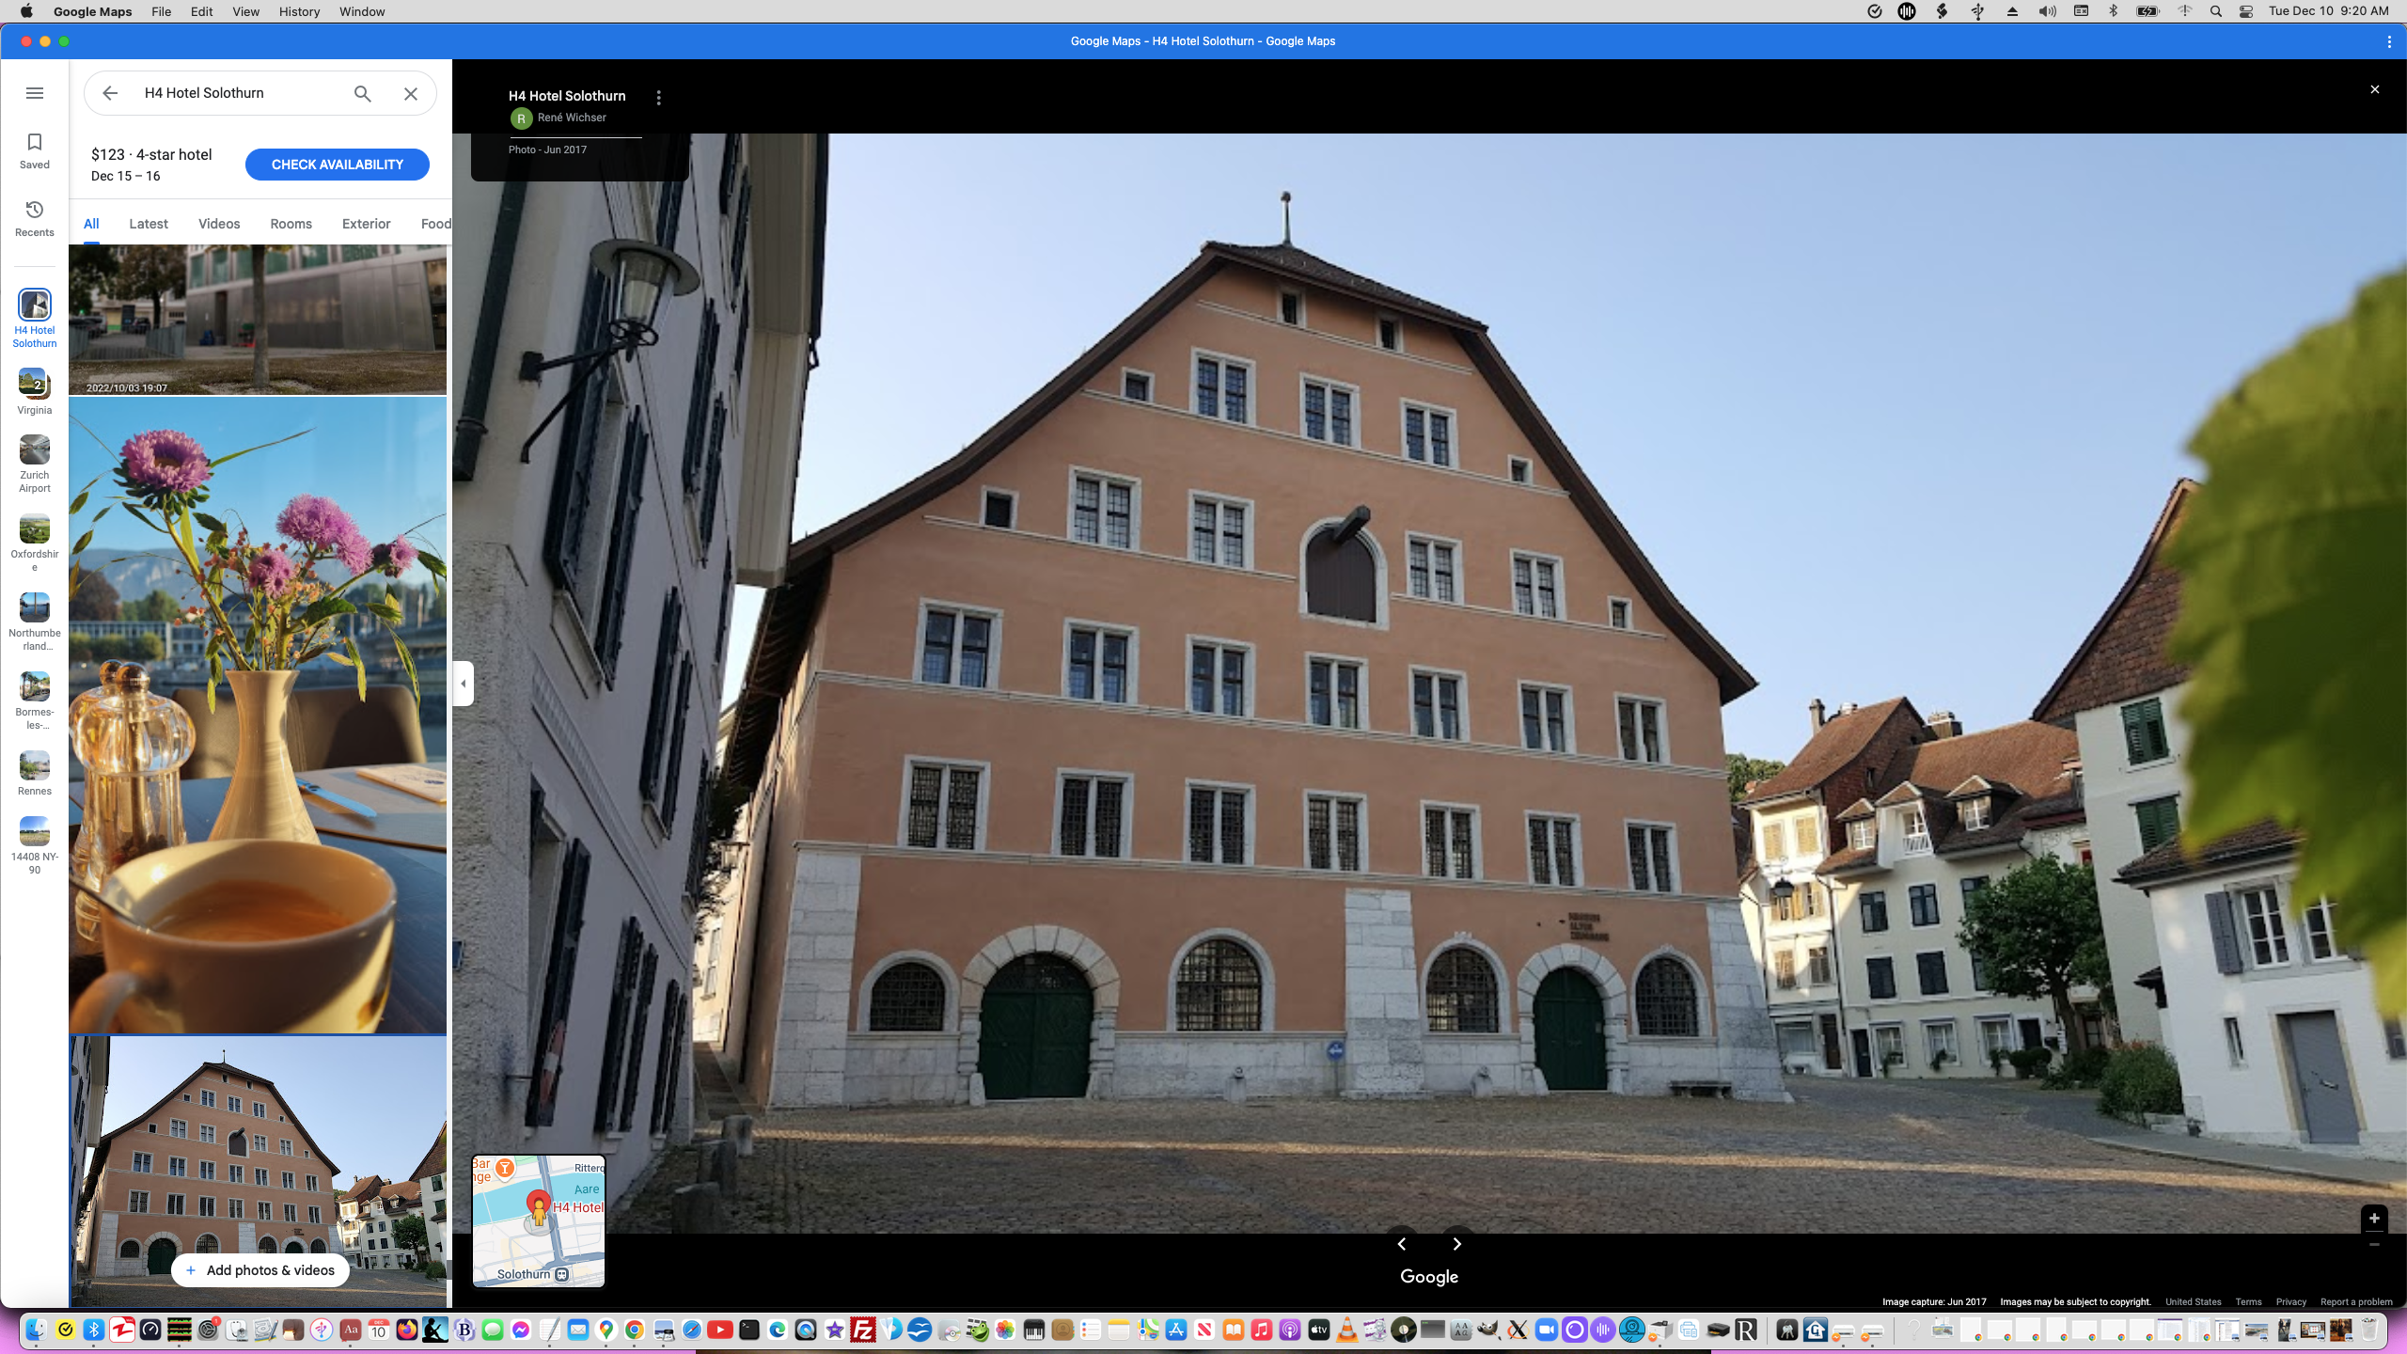Zoom in with the plus button
Viewport: 2407px width, 1354px height.
[x=2373, y=1218]
